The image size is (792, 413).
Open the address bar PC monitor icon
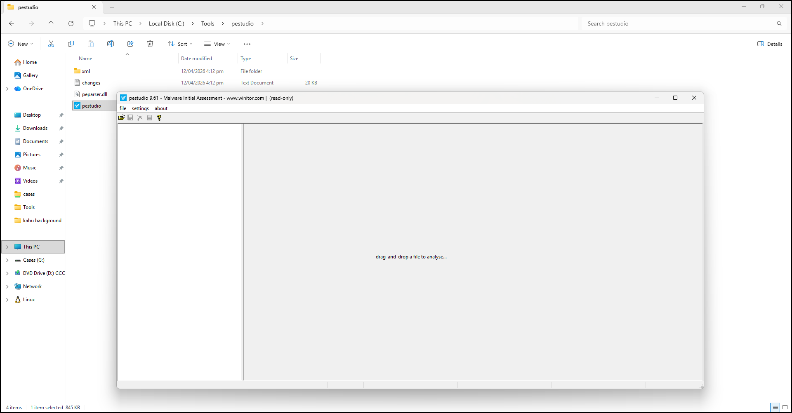92,23
